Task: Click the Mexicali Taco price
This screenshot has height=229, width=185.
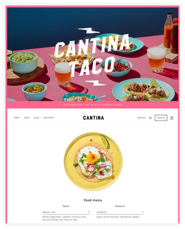Action: pos(88,212)
